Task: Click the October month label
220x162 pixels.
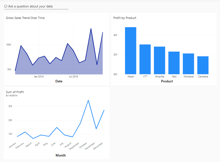Action: (x=83, y=145)
